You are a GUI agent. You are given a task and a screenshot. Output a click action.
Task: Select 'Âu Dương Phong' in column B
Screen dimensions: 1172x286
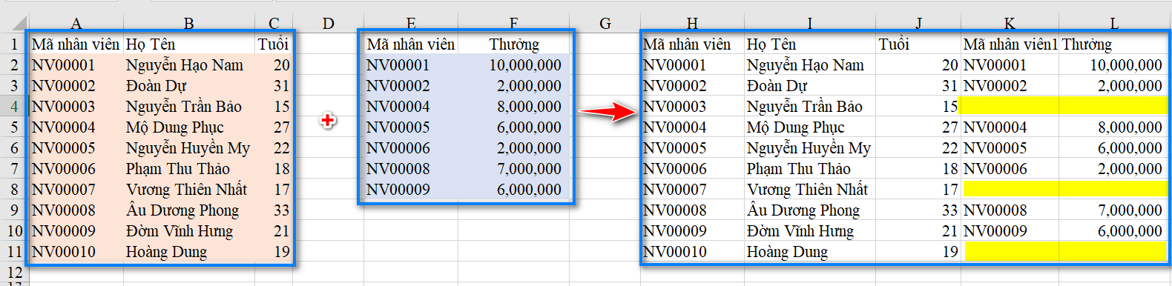pyautogui.click(x=182, y=210)
